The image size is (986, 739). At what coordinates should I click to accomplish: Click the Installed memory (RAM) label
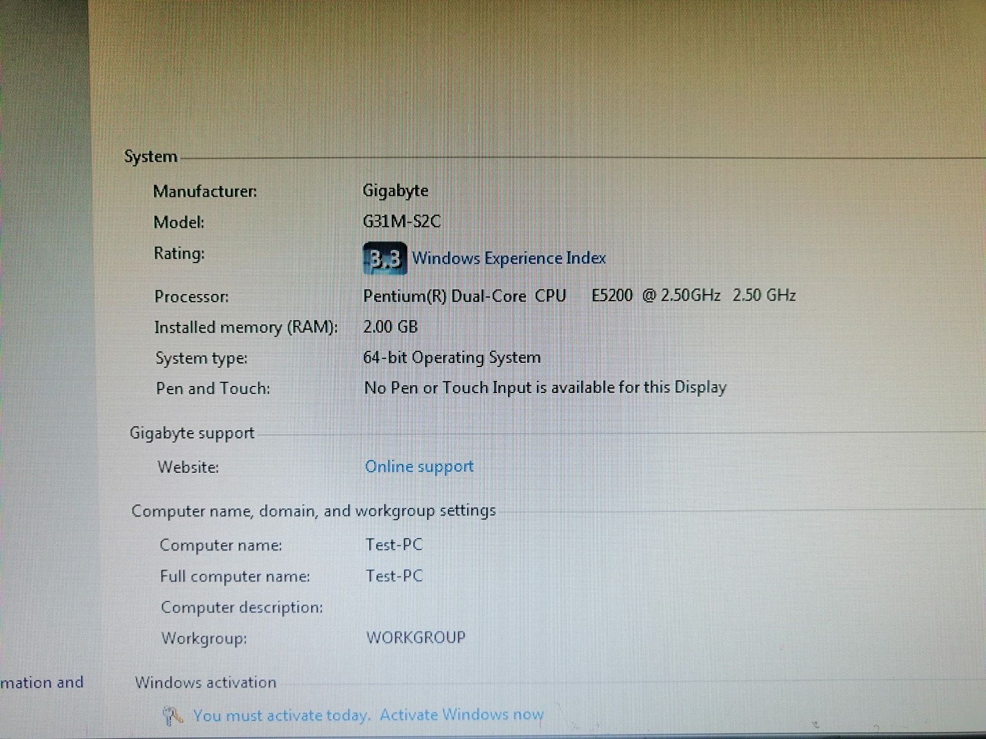click(246, 327)
